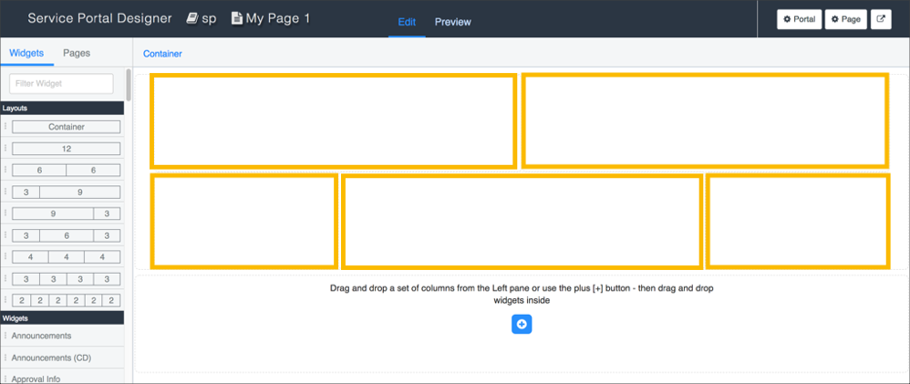Select the 3-3-3-3 four-column layout
The image size is (910, 384).
coord(66,278)
